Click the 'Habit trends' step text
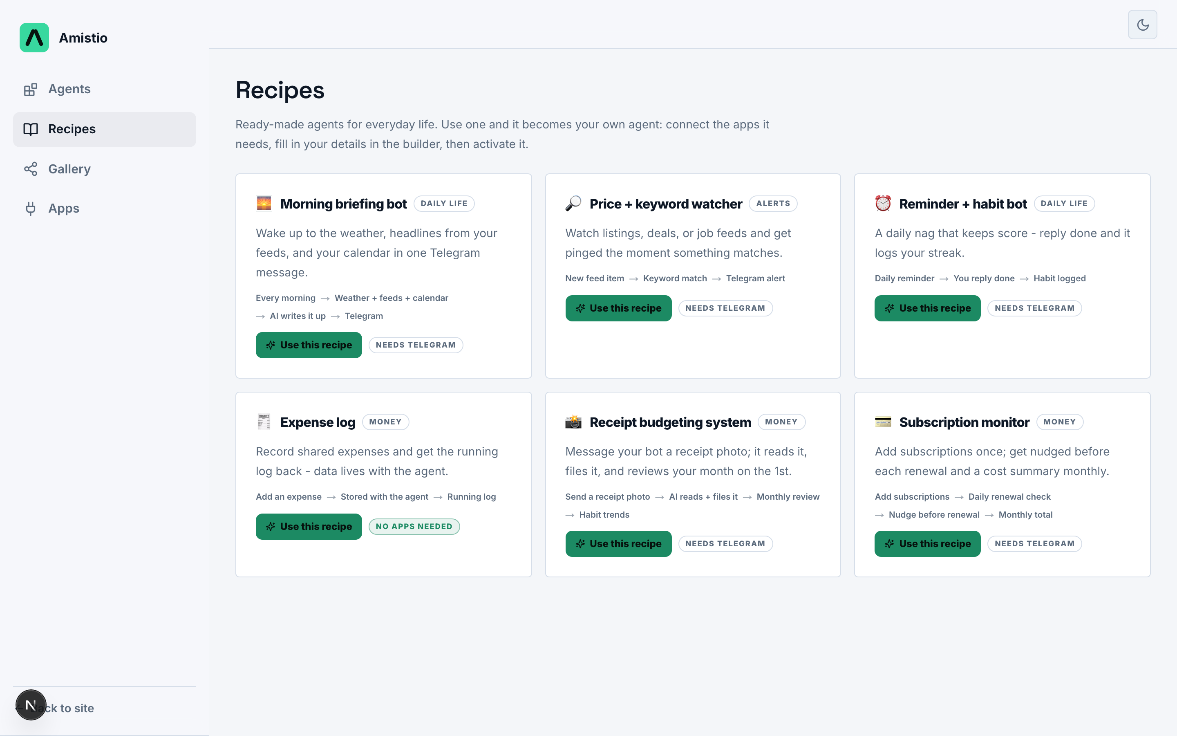 click(x=604, y=514)
